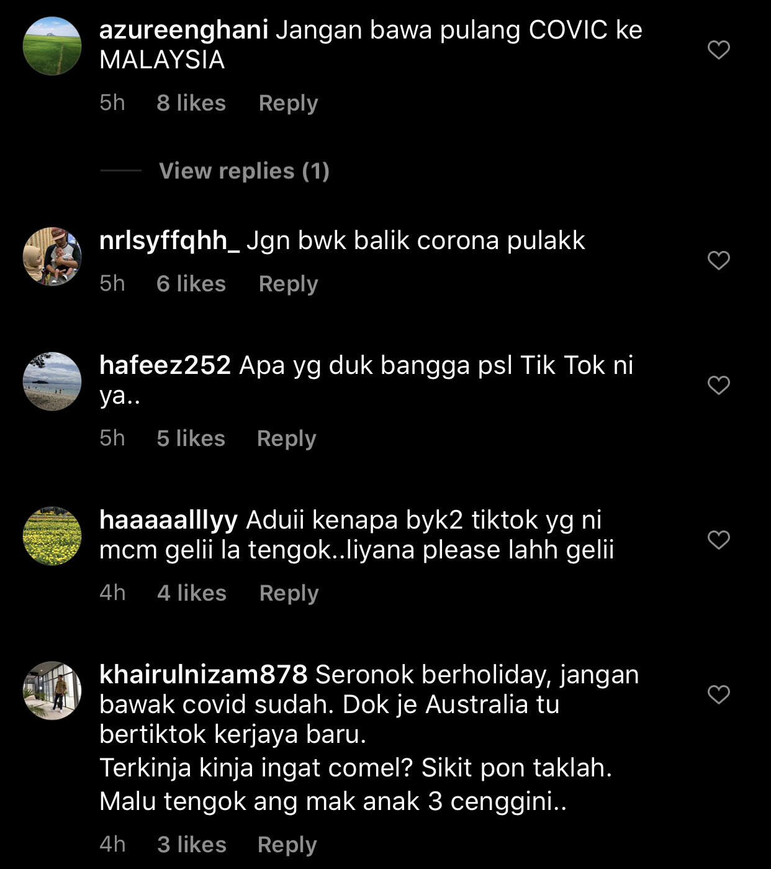
Task: Reply to hafeez252's comment
Action: click(287, 439)
